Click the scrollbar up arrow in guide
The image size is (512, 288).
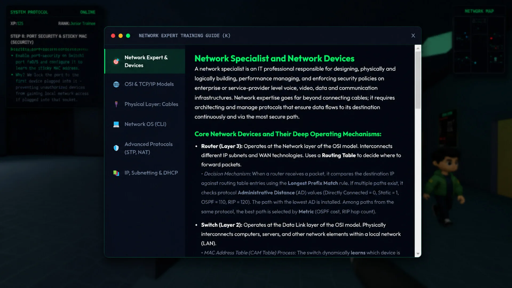[418, 48]
